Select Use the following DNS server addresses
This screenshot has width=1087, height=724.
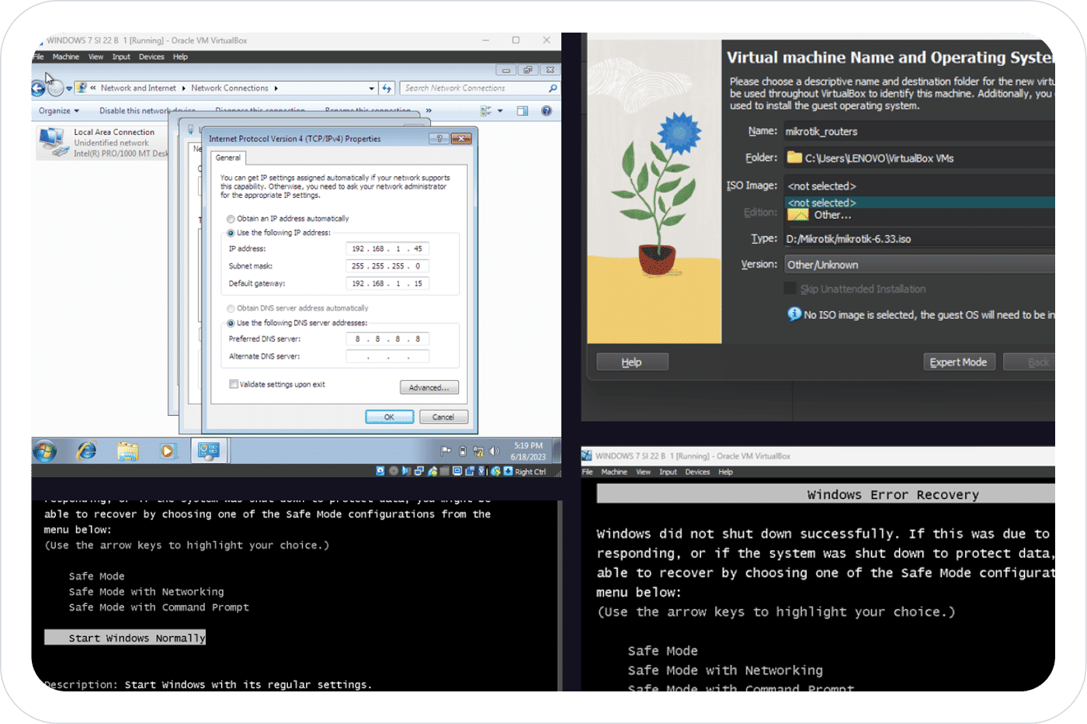[x=231, y=324]
